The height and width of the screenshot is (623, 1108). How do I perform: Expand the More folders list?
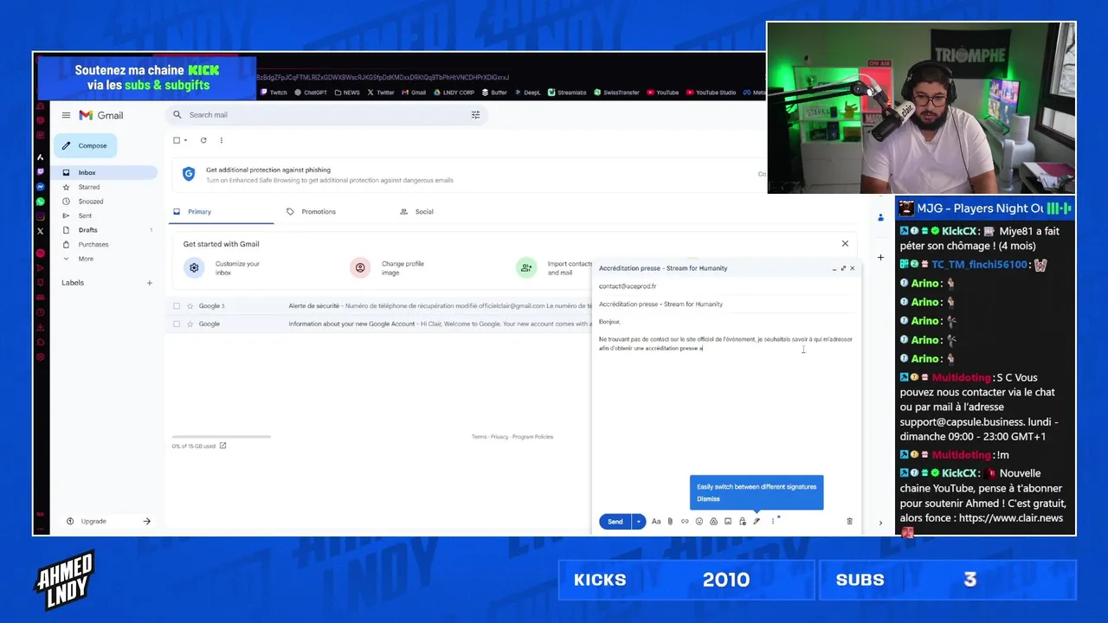click(x=104, y=259)
